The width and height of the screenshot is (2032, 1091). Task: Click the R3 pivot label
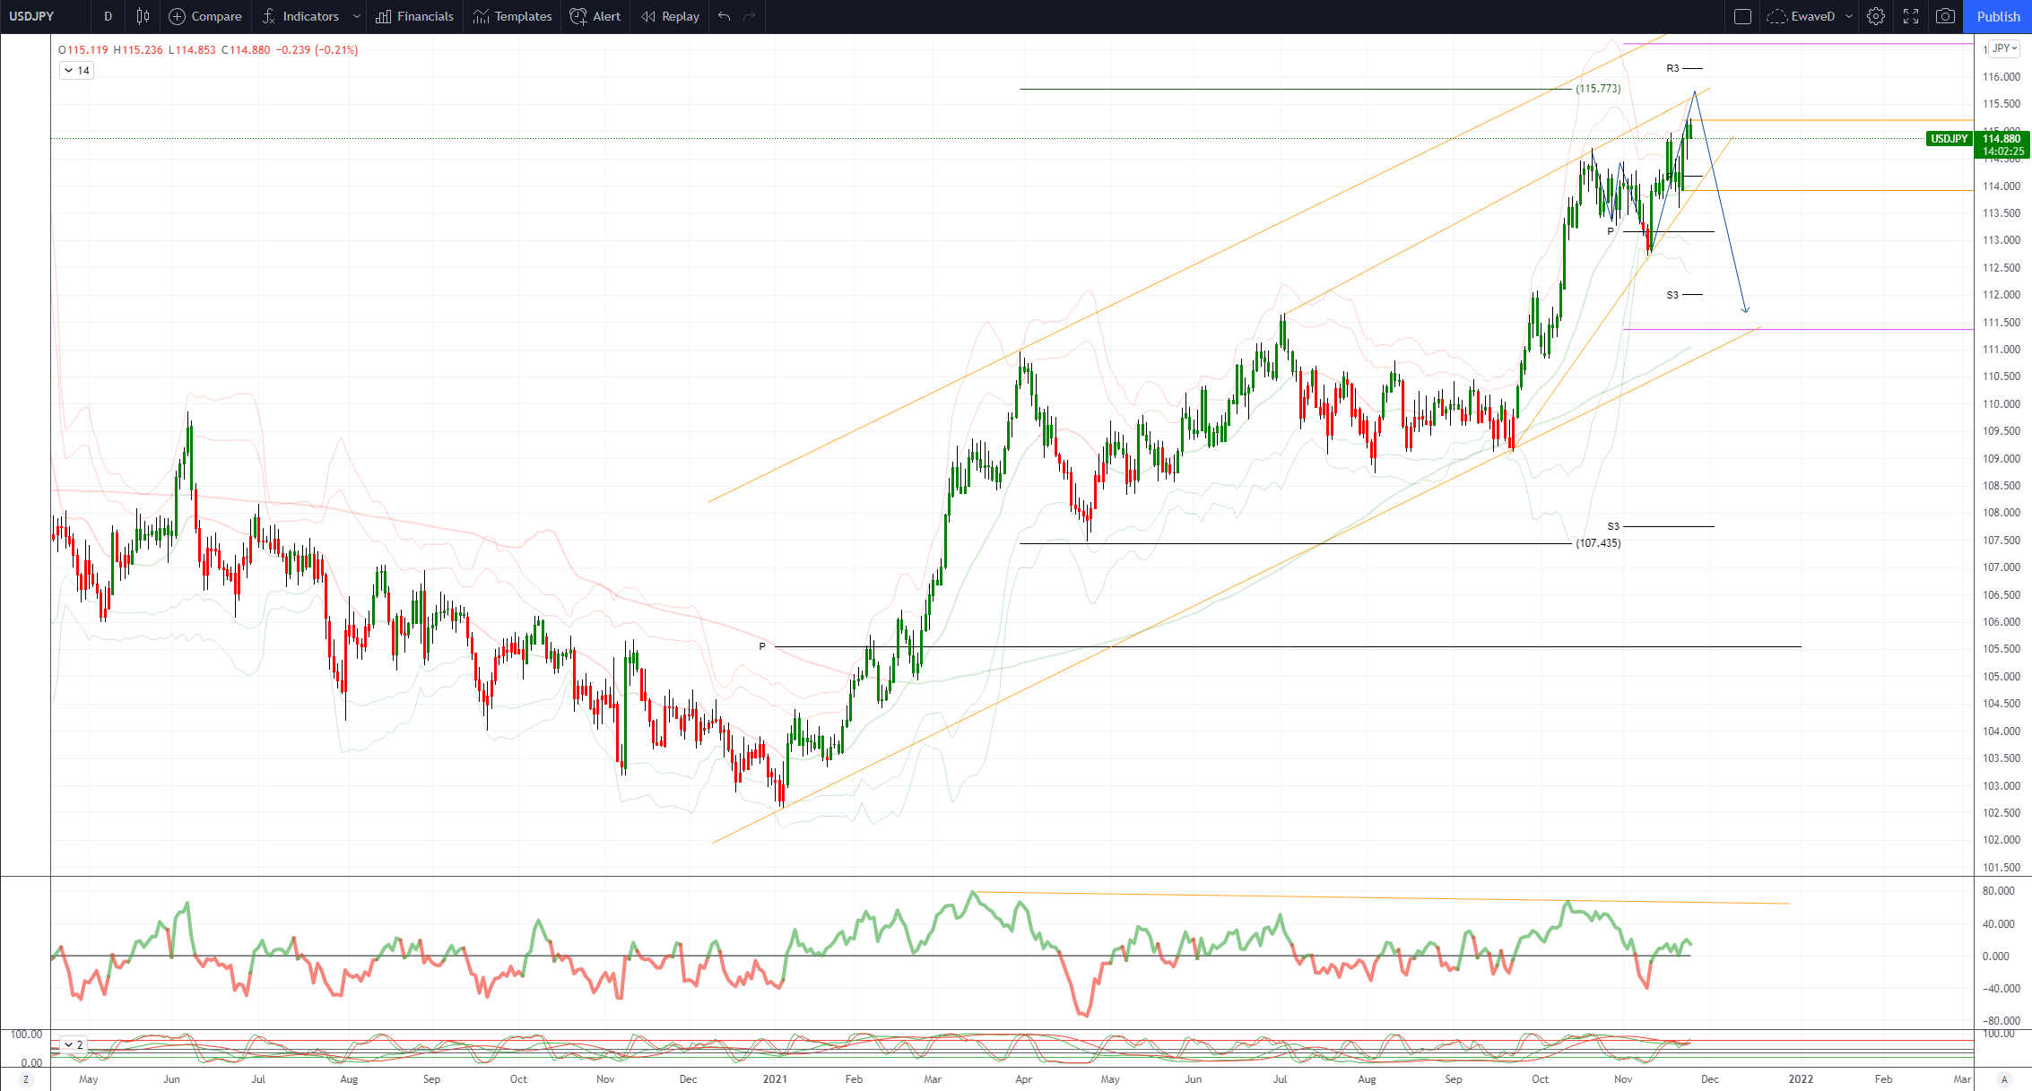click(1672, 68)
